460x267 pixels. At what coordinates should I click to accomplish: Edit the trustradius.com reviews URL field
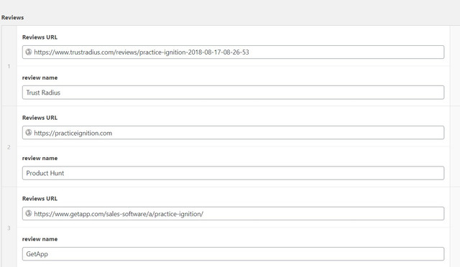(x=233, y=52)
